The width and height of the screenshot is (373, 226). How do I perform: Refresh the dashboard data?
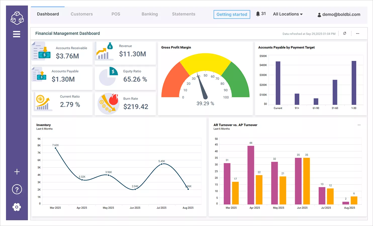[x=345, y=33]
